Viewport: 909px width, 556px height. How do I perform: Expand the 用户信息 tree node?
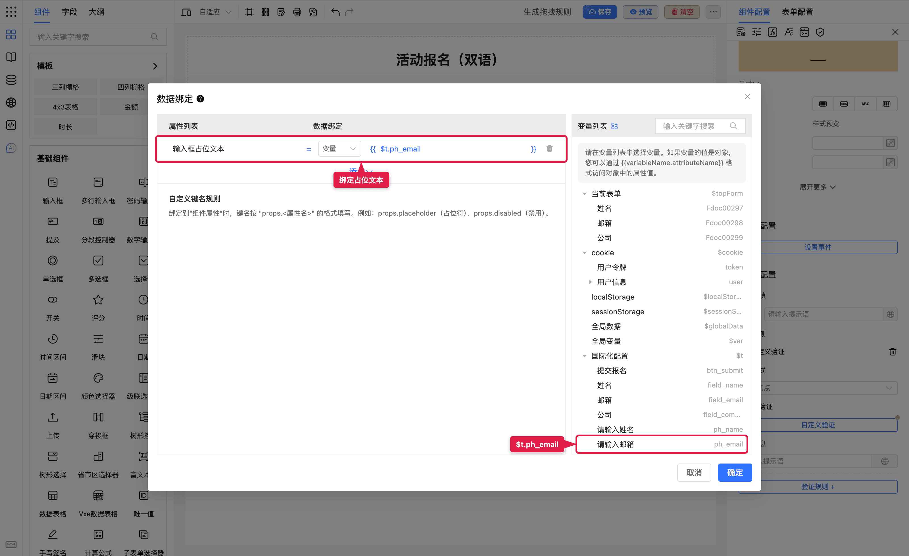590,282
